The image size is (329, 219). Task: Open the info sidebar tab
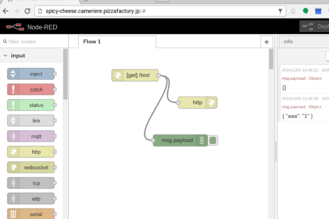click(x=288, y=42)
